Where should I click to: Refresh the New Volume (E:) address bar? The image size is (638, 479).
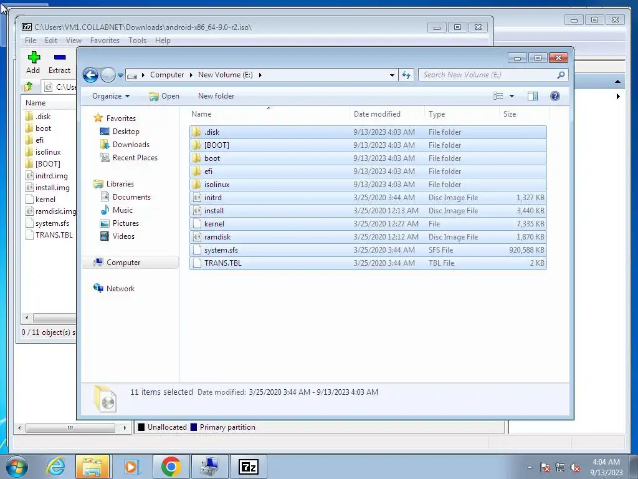[406, 75]
